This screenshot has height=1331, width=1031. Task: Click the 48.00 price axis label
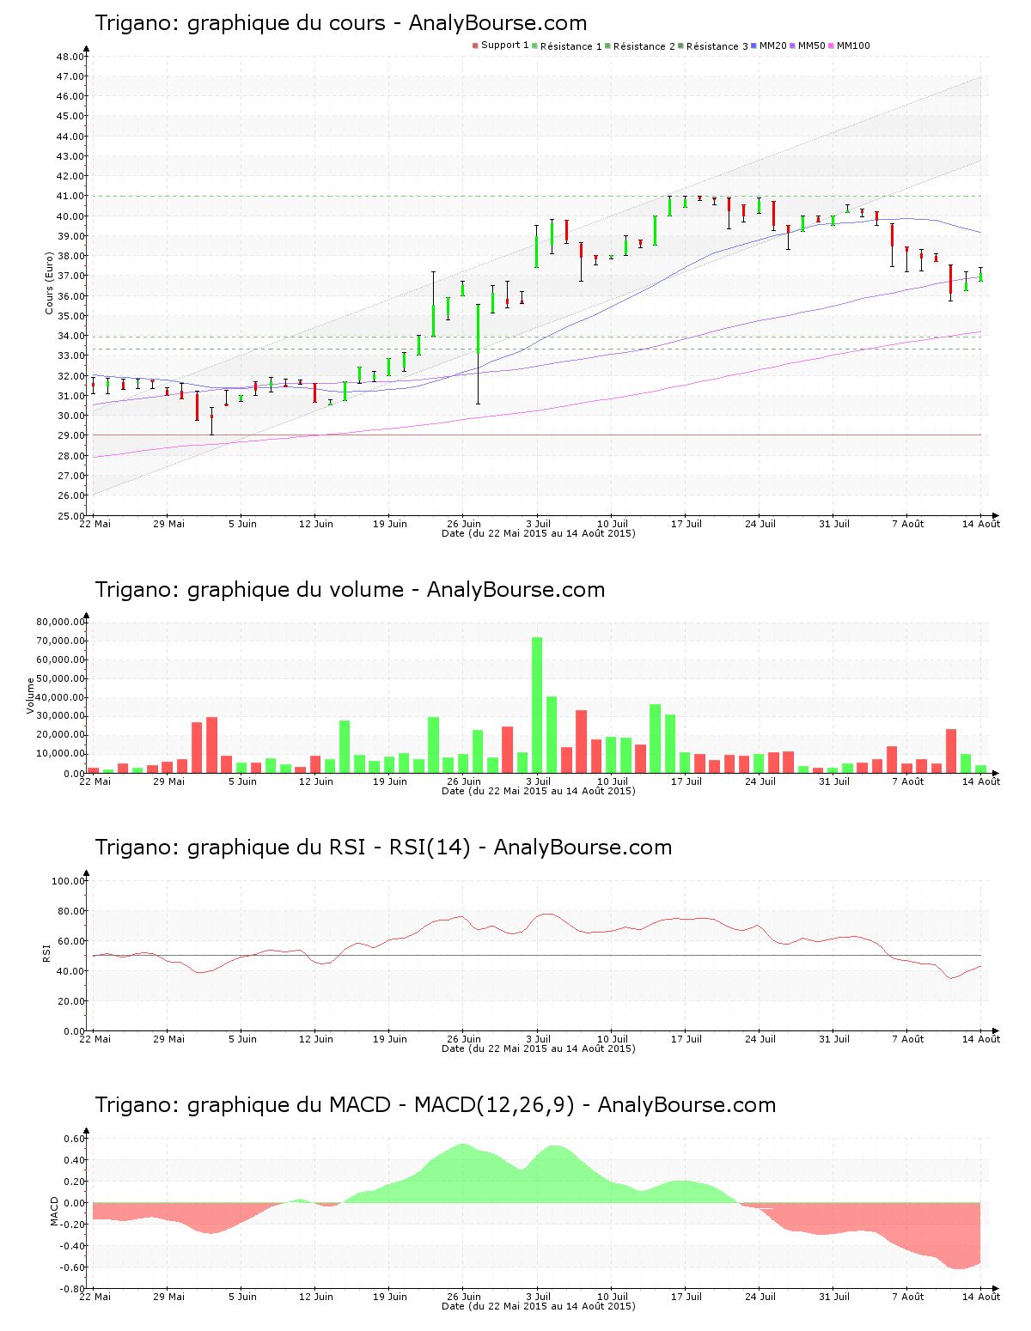pyautogui.click(x=70, y=57)
